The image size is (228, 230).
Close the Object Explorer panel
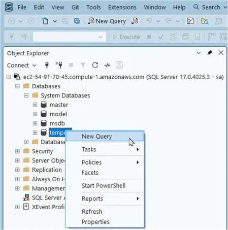click(x=221, y=53)
